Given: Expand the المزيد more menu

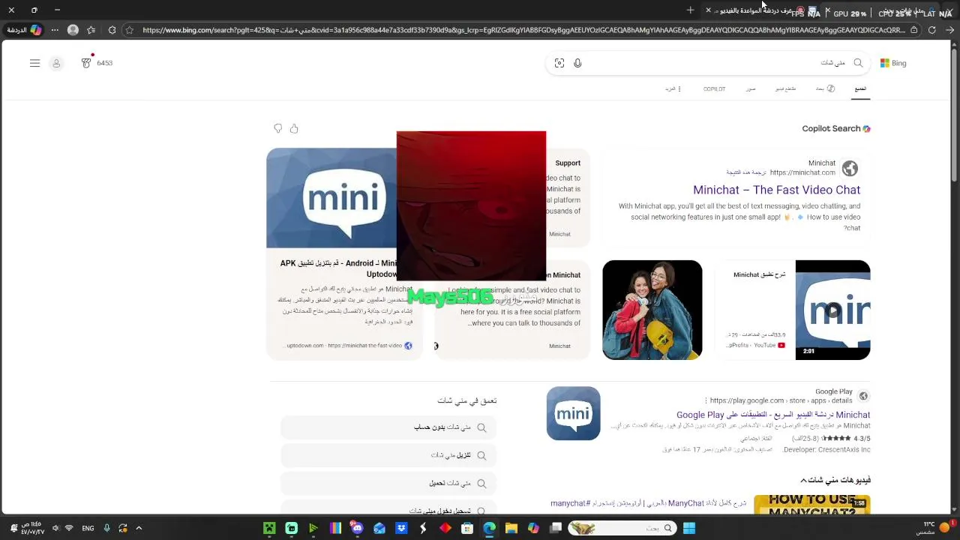Looking at the screenshot, I should point(673,88).
